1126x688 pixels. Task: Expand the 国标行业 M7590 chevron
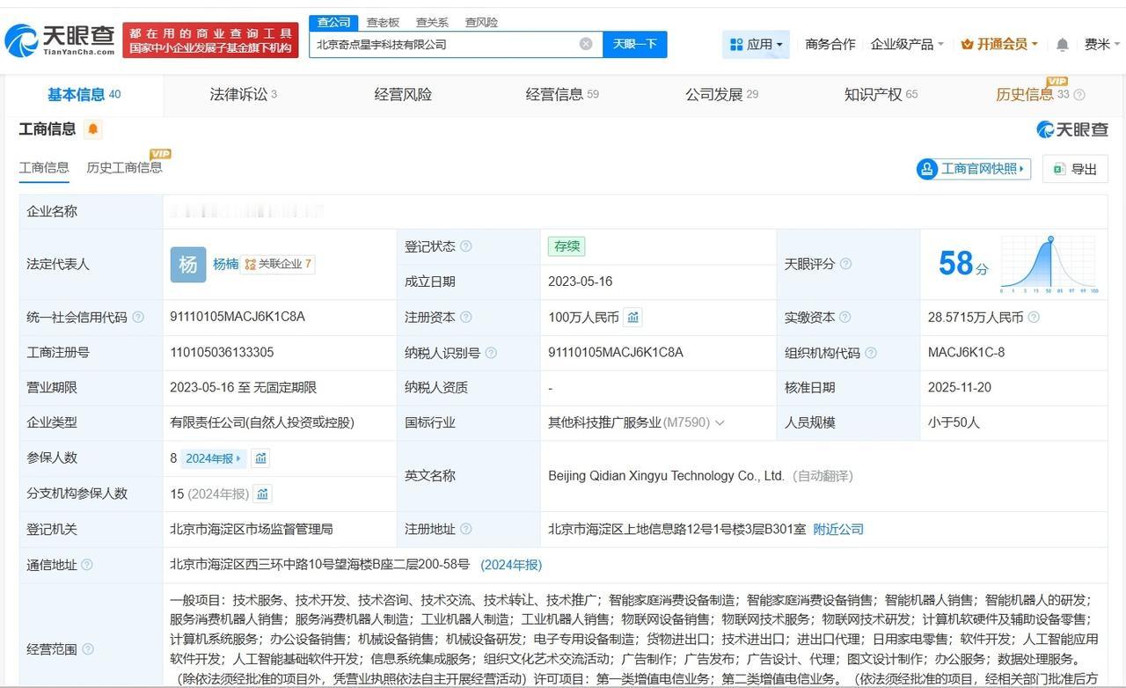pos(720,423)
